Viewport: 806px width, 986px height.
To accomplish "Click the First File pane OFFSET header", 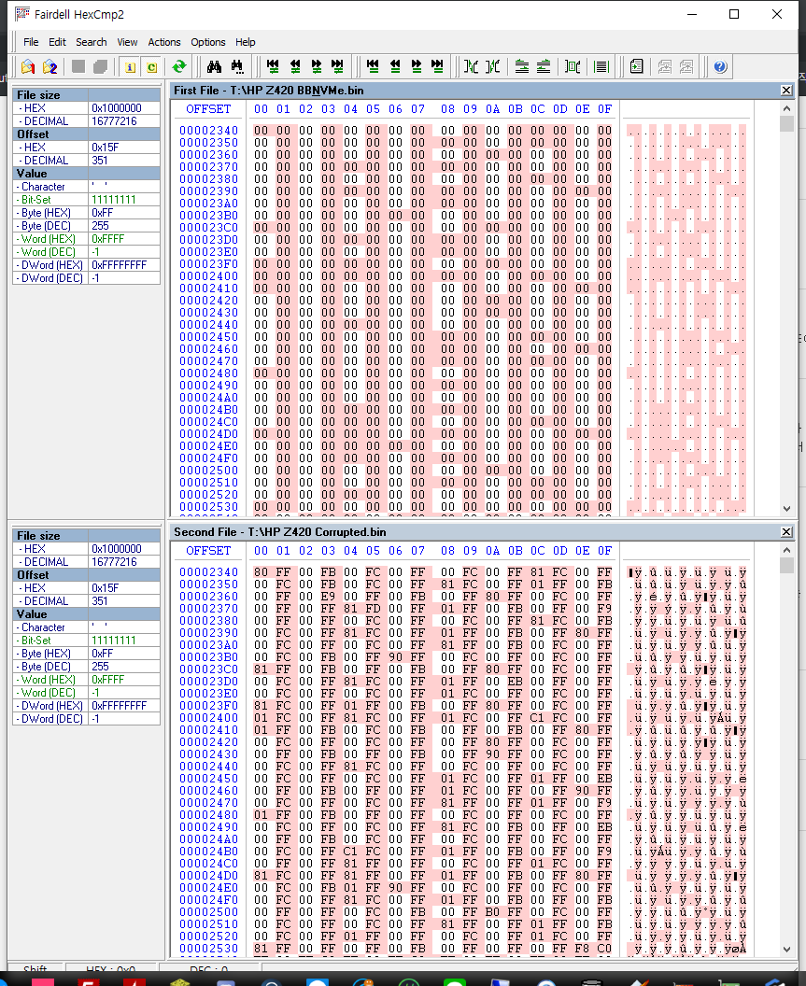I will click(208, 109).
